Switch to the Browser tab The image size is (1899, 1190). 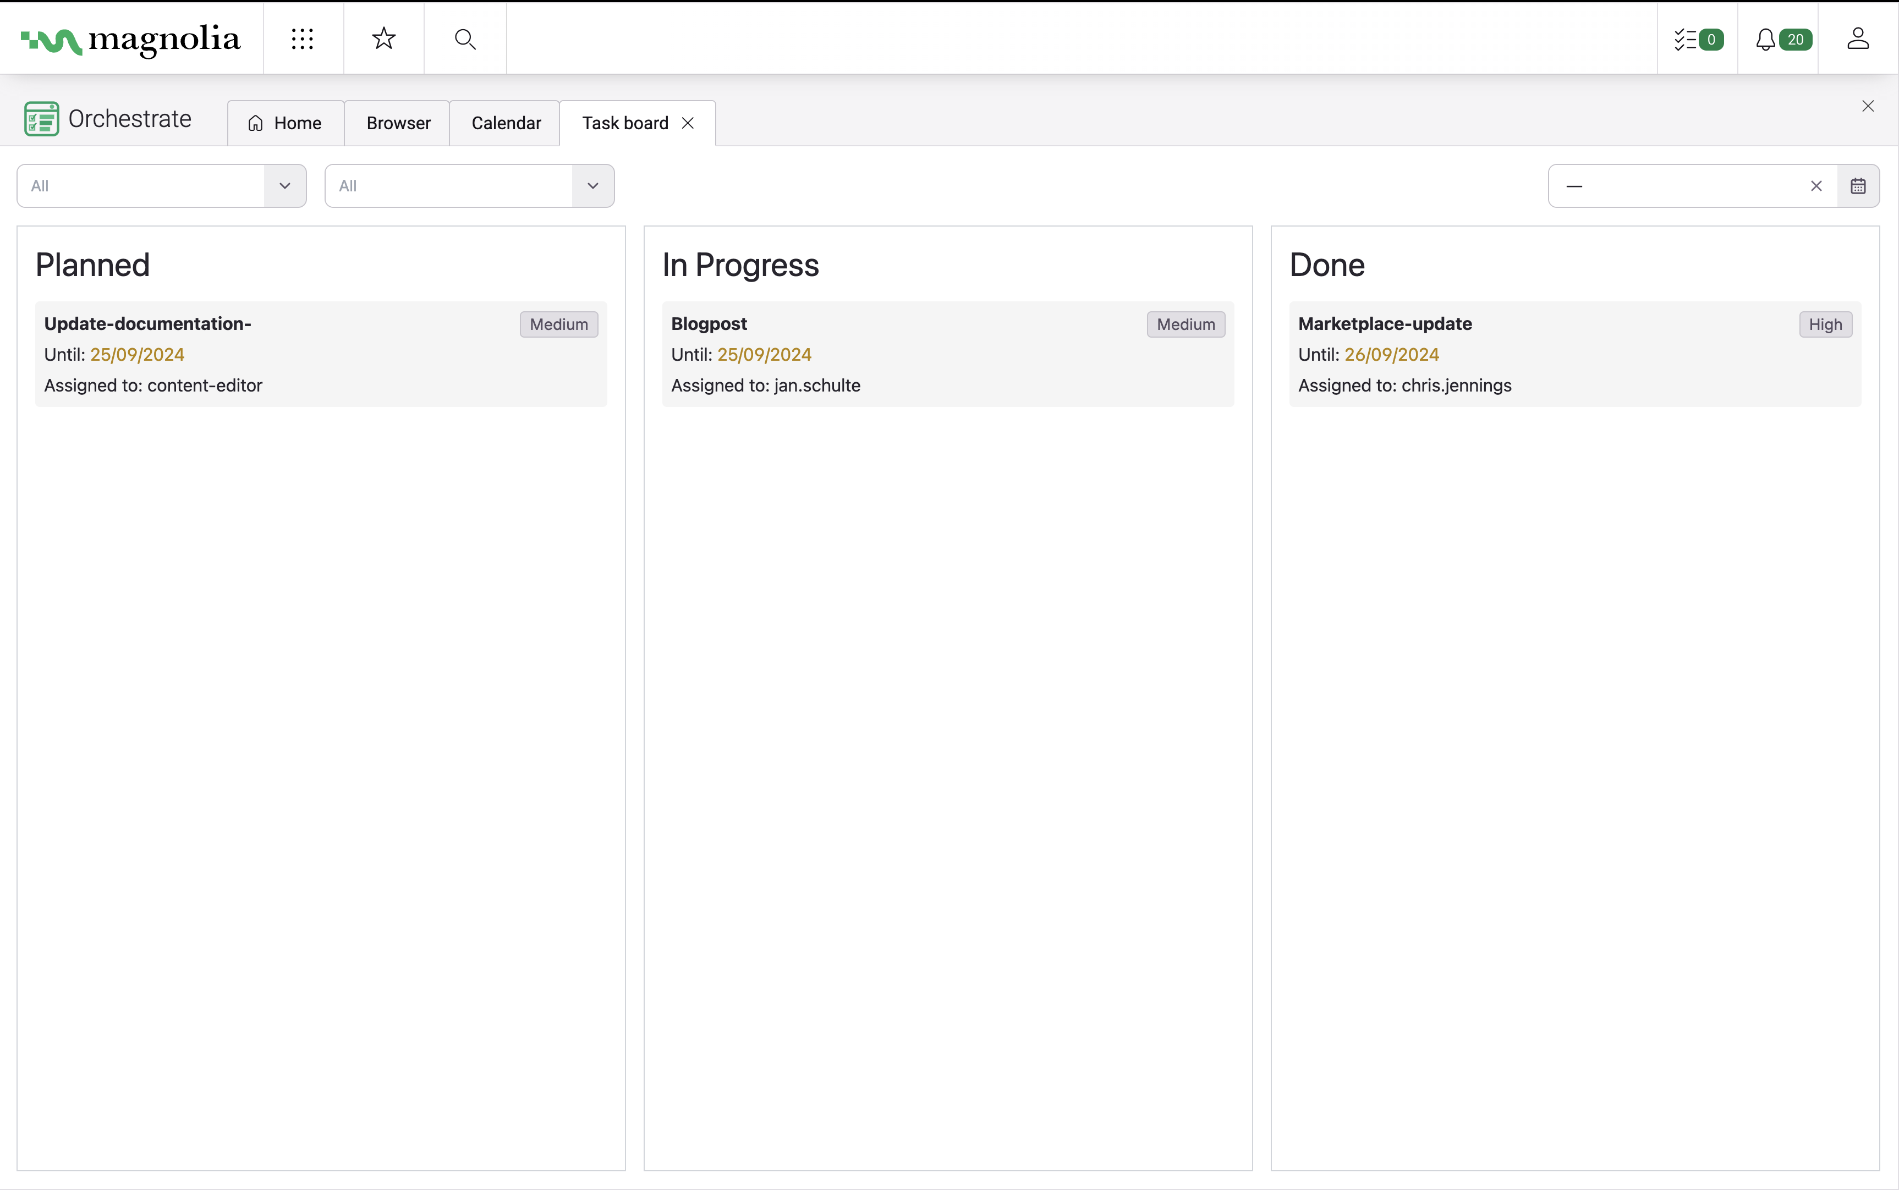tap(398, 124)
